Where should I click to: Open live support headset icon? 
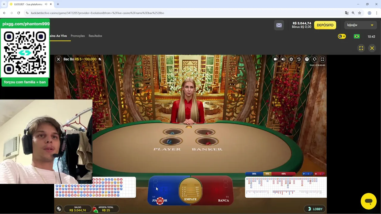315,59
